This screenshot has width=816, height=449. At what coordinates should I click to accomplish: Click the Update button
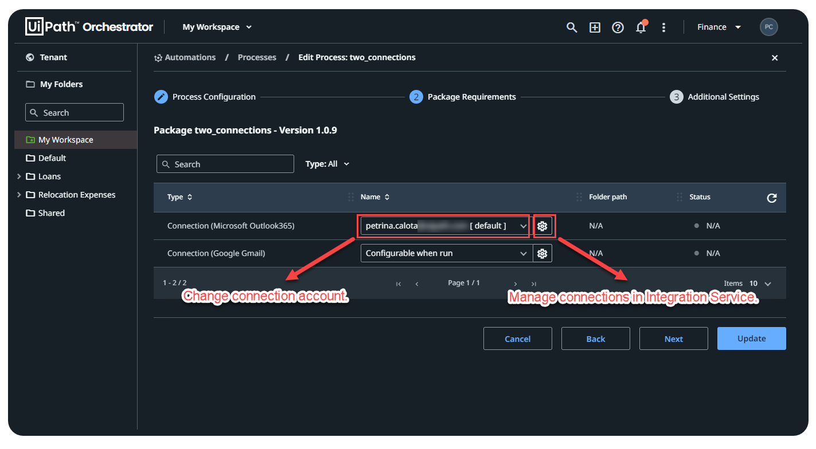[x=751, y=338]
